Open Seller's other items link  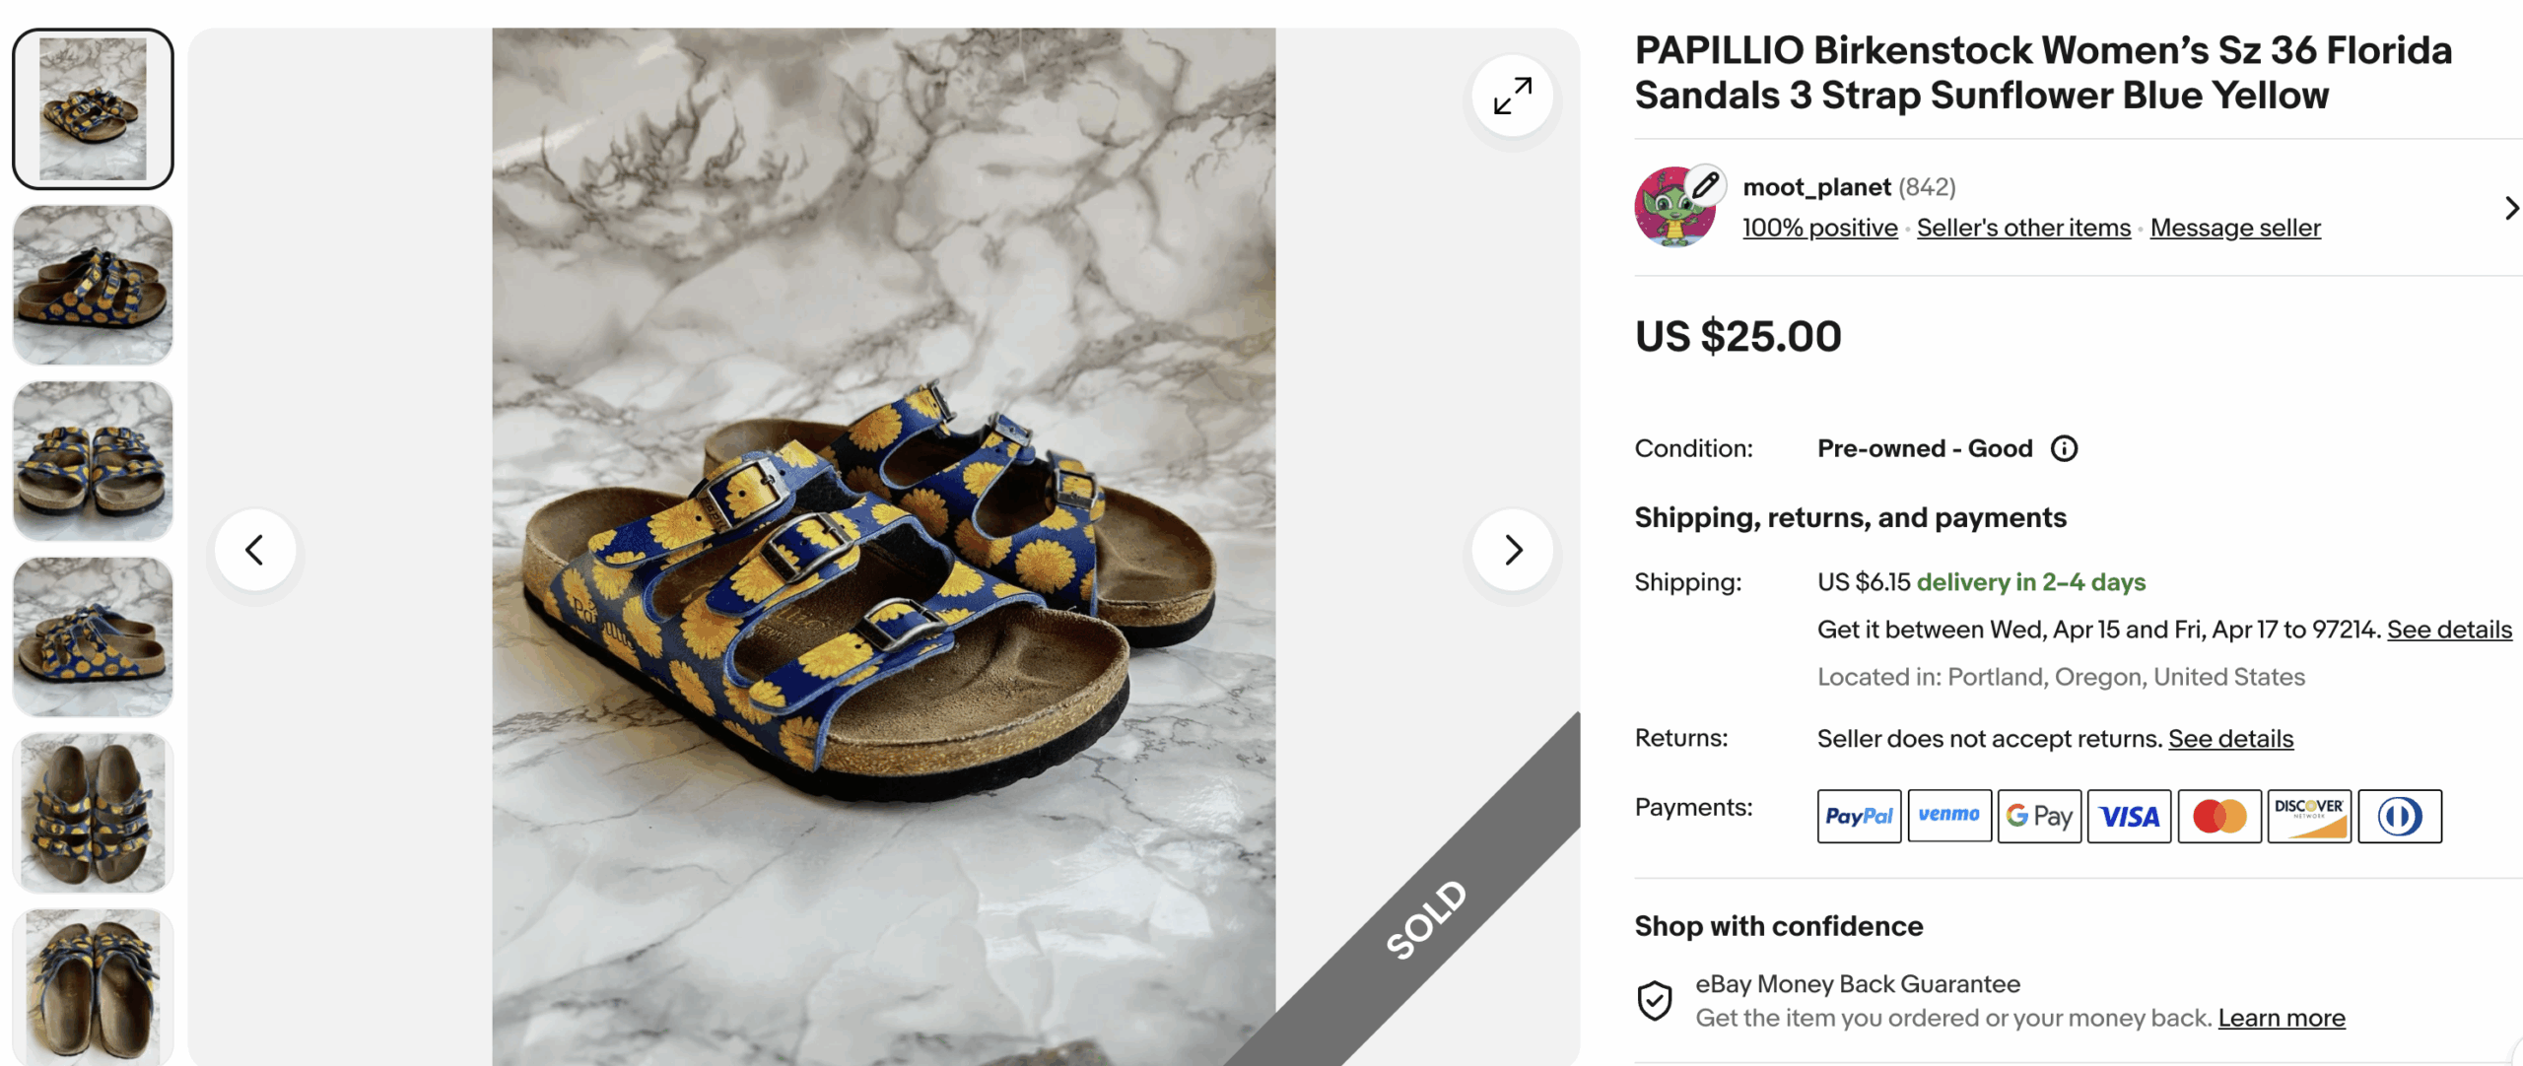(2023, 228)
